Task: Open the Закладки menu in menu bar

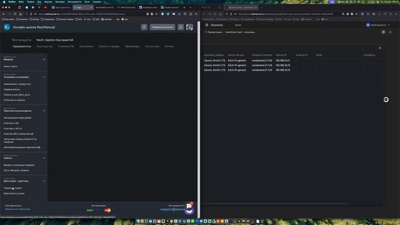Action: (x=60, y=2)
